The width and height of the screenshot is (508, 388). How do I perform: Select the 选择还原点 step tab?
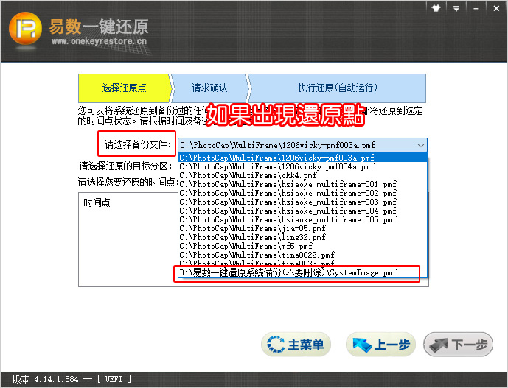pos(124,88)
